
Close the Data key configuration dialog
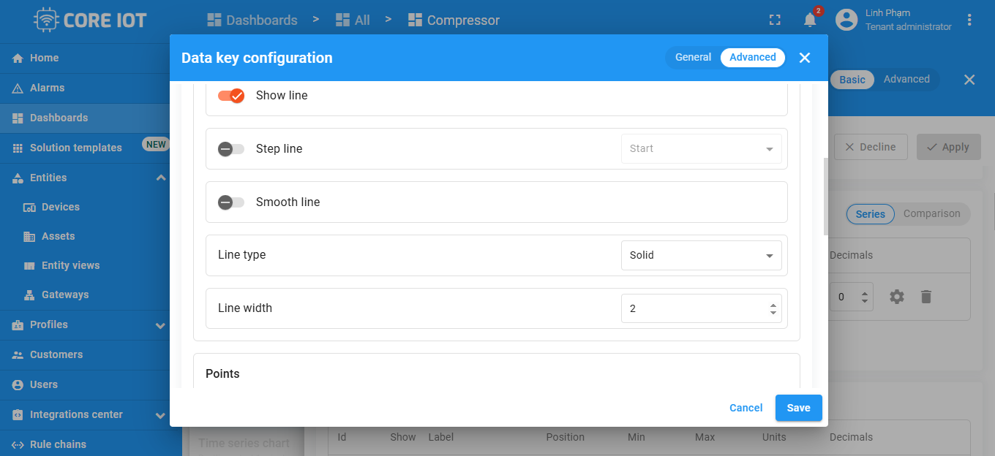tap(805, 58)
